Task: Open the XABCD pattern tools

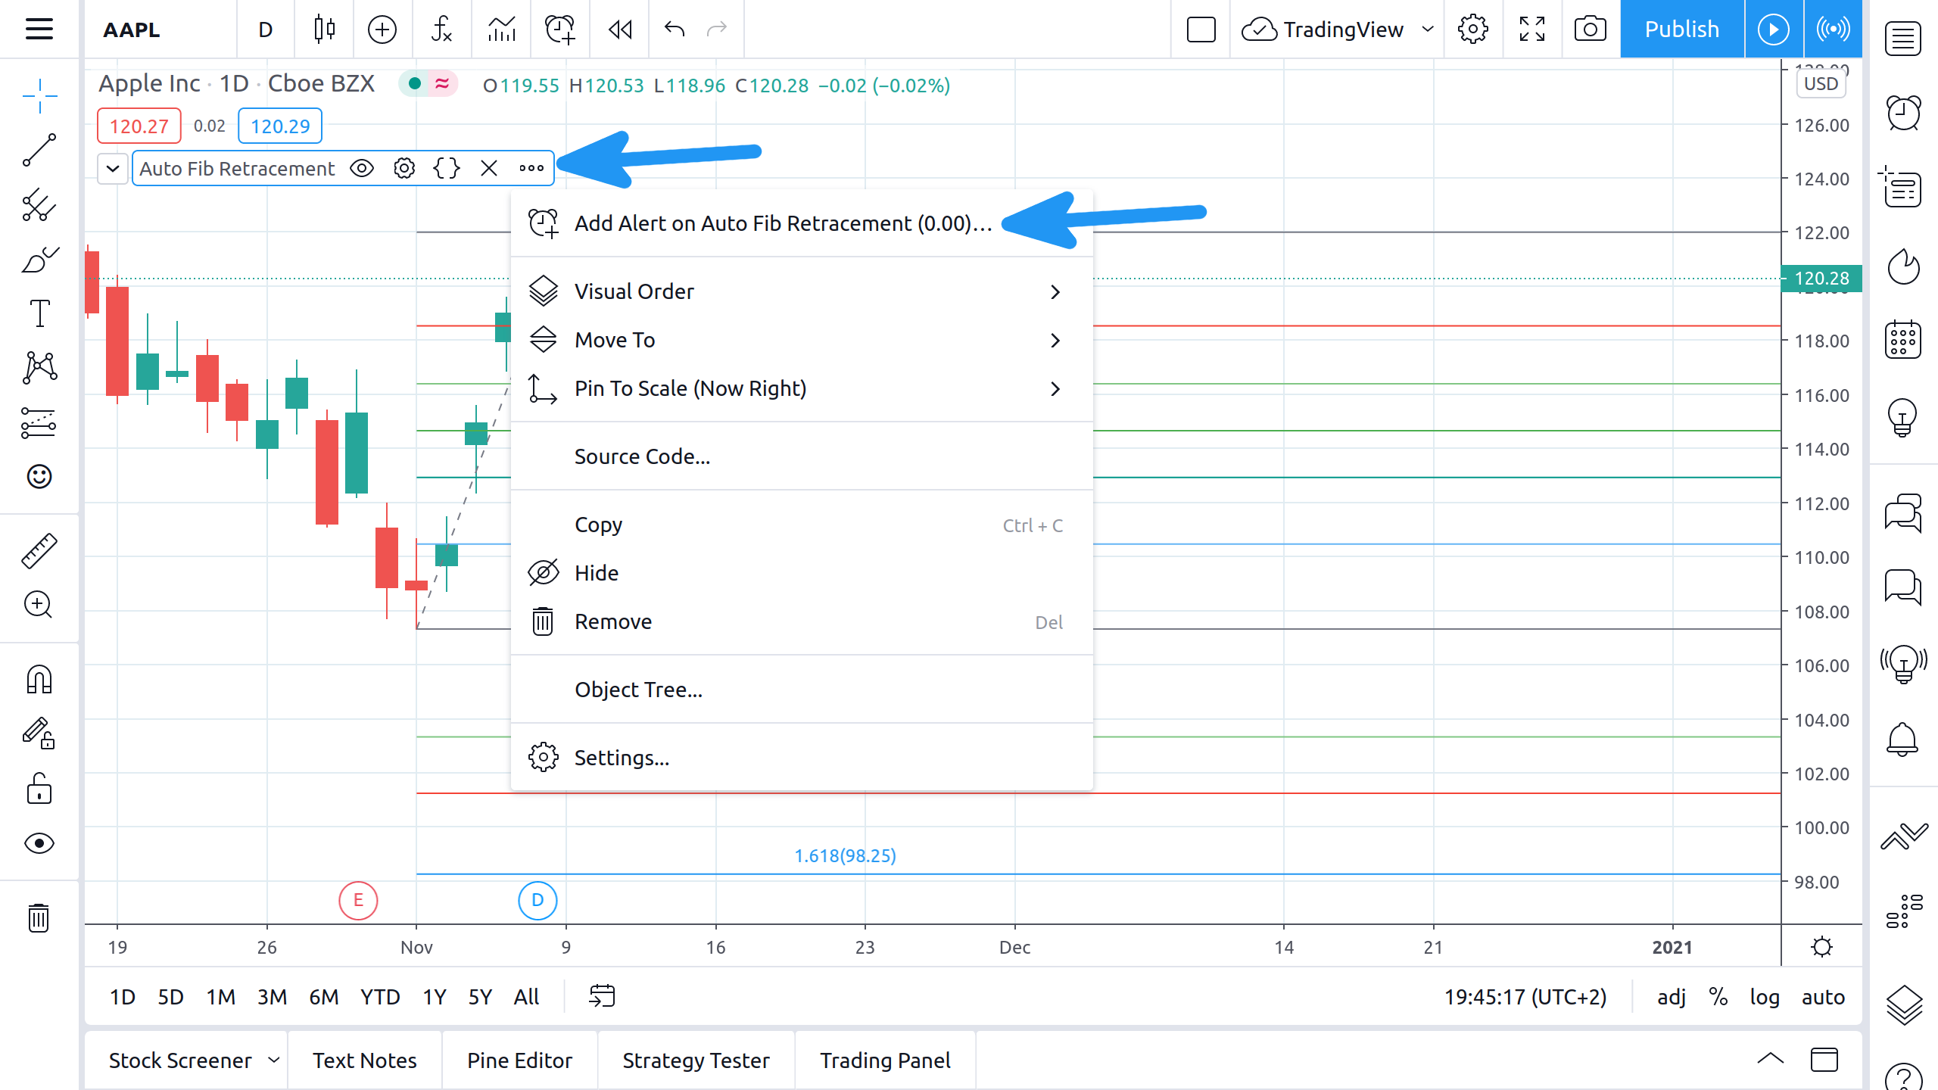Action: point(39,368)
